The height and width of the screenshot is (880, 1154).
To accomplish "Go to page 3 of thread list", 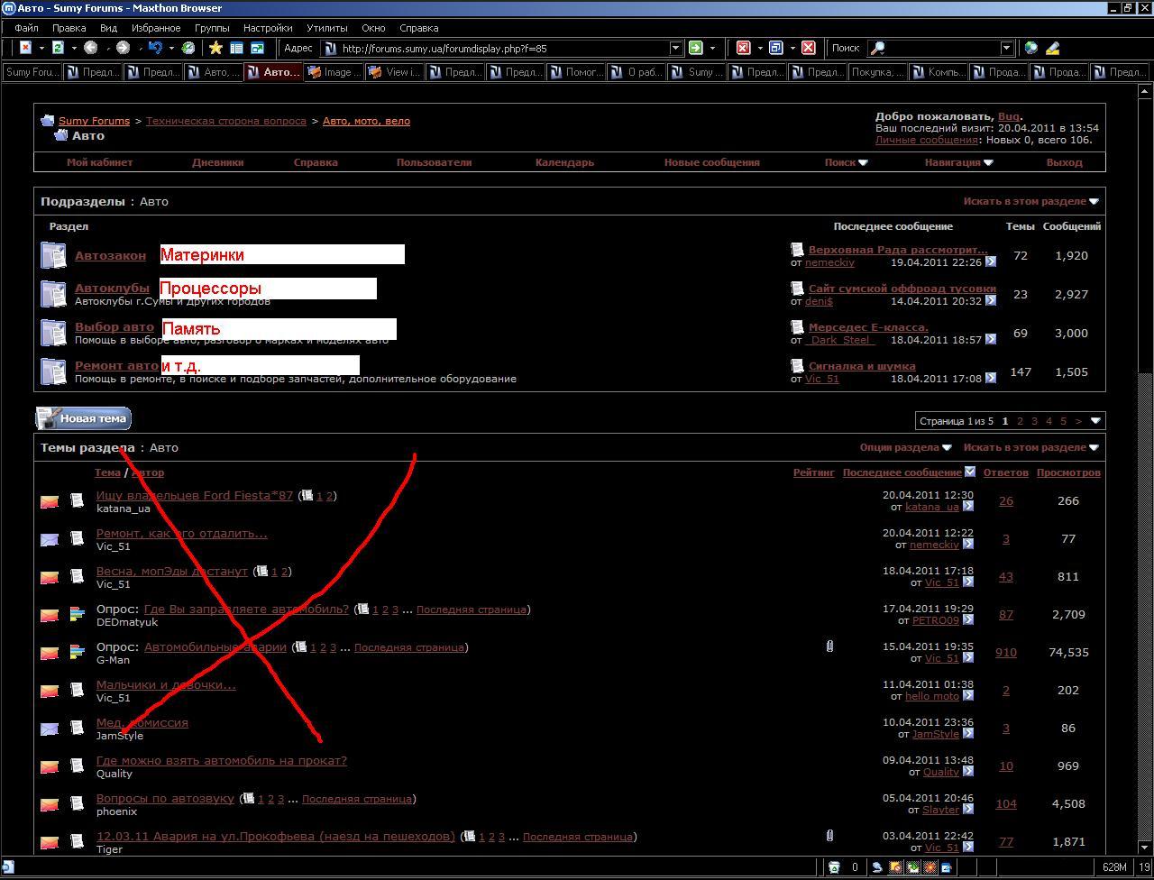I will [1034, 421].
